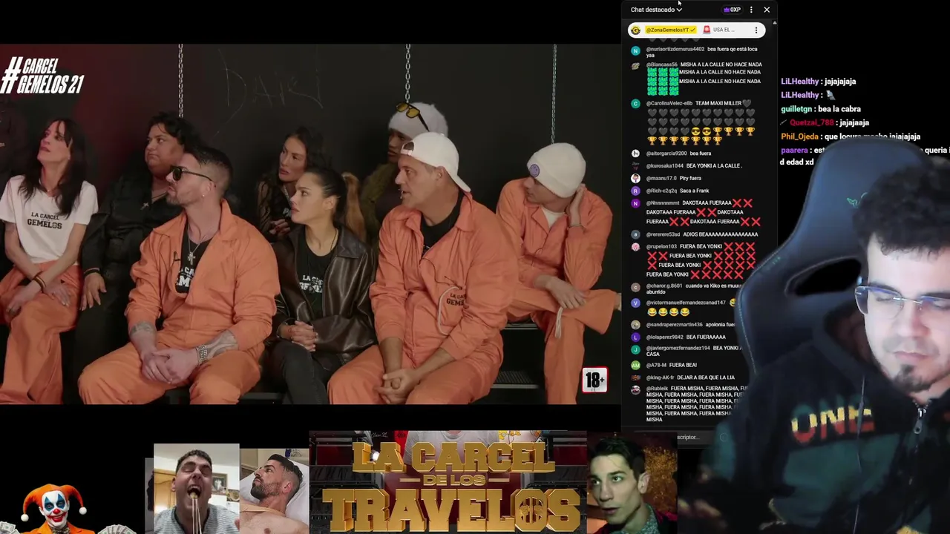Click avatar of @Nnnnnnnmt
This screenshot has width=950, height=534.
635,203
